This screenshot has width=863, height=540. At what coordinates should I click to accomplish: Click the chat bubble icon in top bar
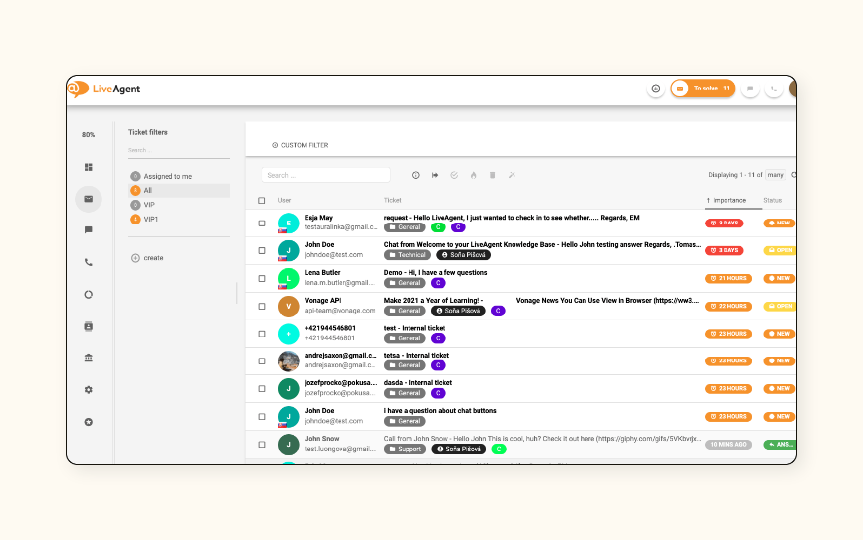pos(750,89)
